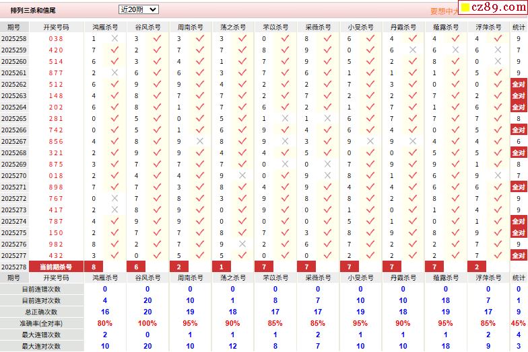This screenshot has width=528, height=352.
Task: Click the 全对 badge in row 2025277
Action: [x=519, y=255]
